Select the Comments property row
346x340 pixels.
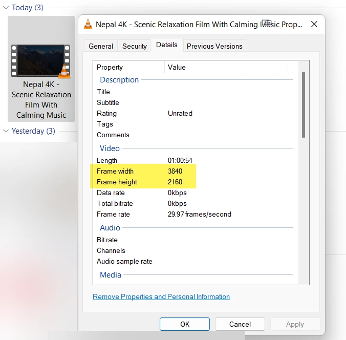point(195,135)
